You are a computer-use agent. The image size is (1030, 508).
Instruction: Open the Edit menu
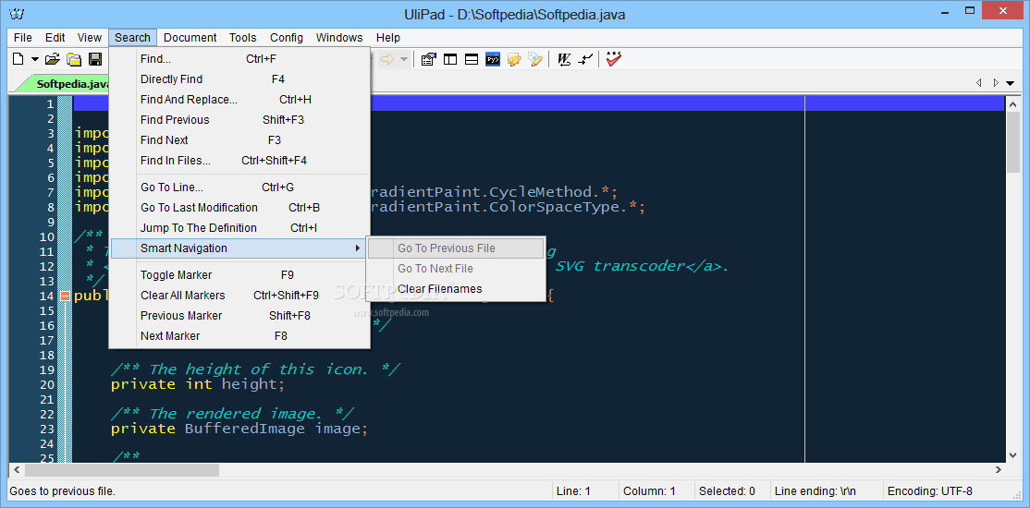[55, 38]
